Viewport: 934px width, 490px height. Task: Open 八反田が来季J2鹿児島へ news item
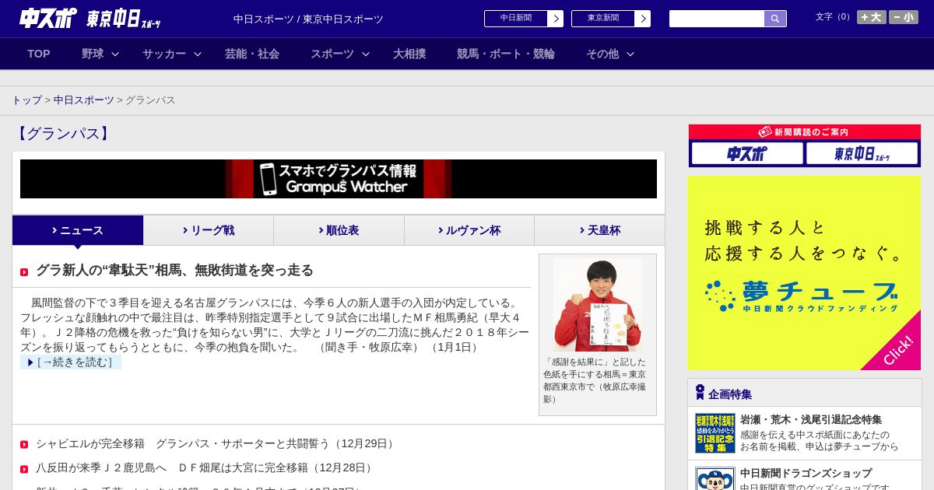pyautogui.click(x=205, y=467)
